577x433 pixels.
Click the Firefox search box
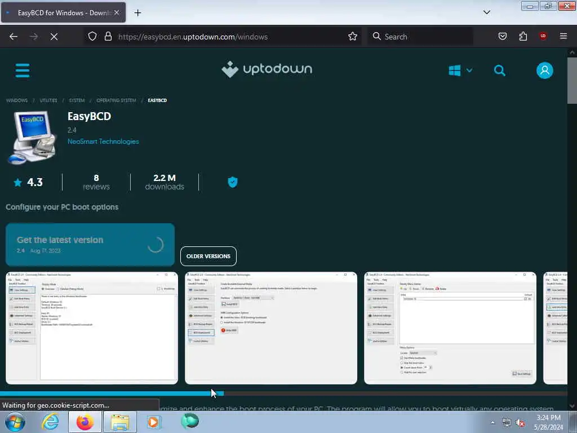click(420, 37)
